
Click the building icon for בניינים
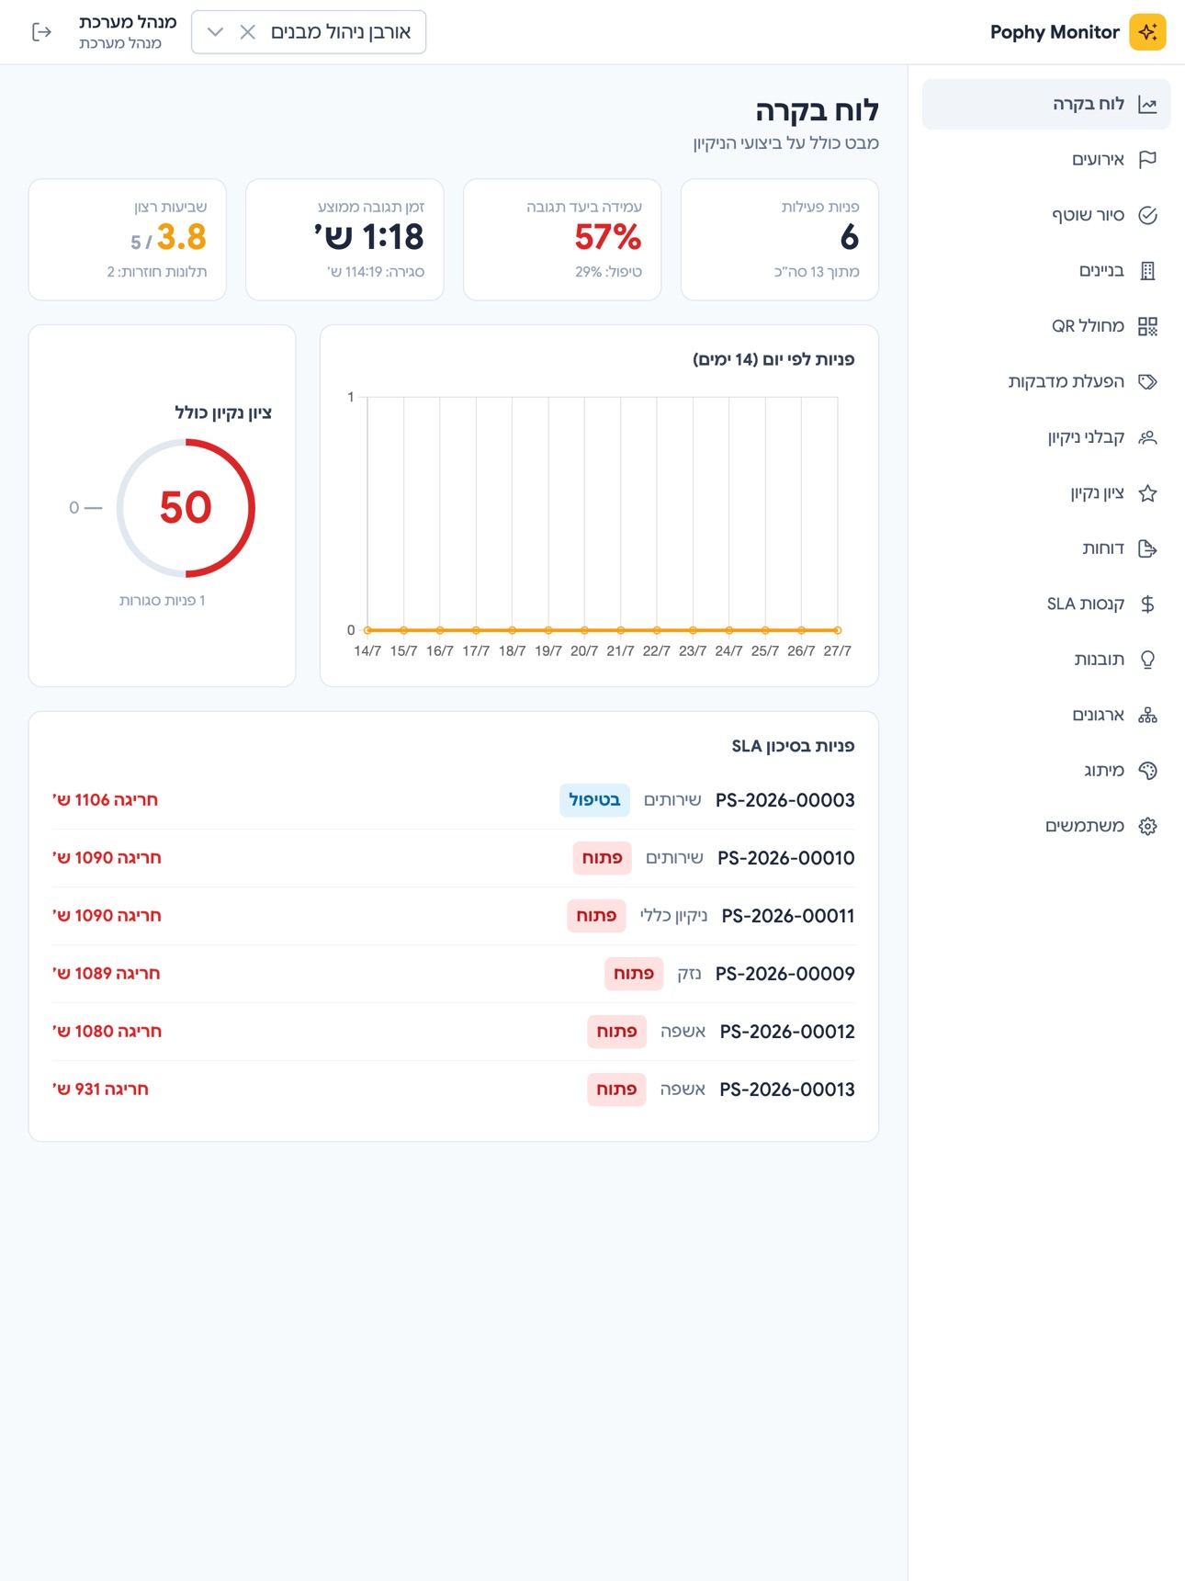click(1147, 271)
